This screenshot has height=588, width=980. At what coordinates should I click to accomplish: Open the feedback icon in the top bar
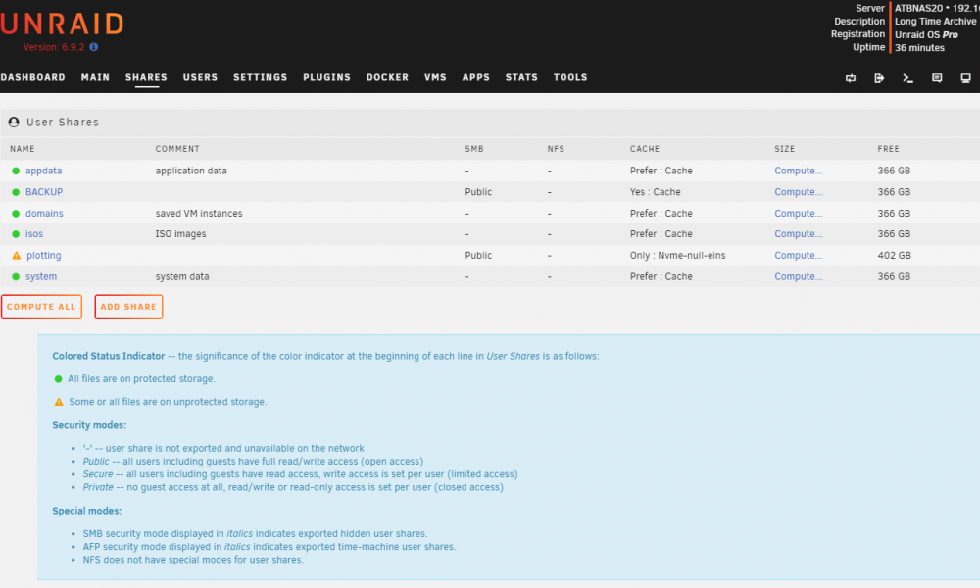937,78
